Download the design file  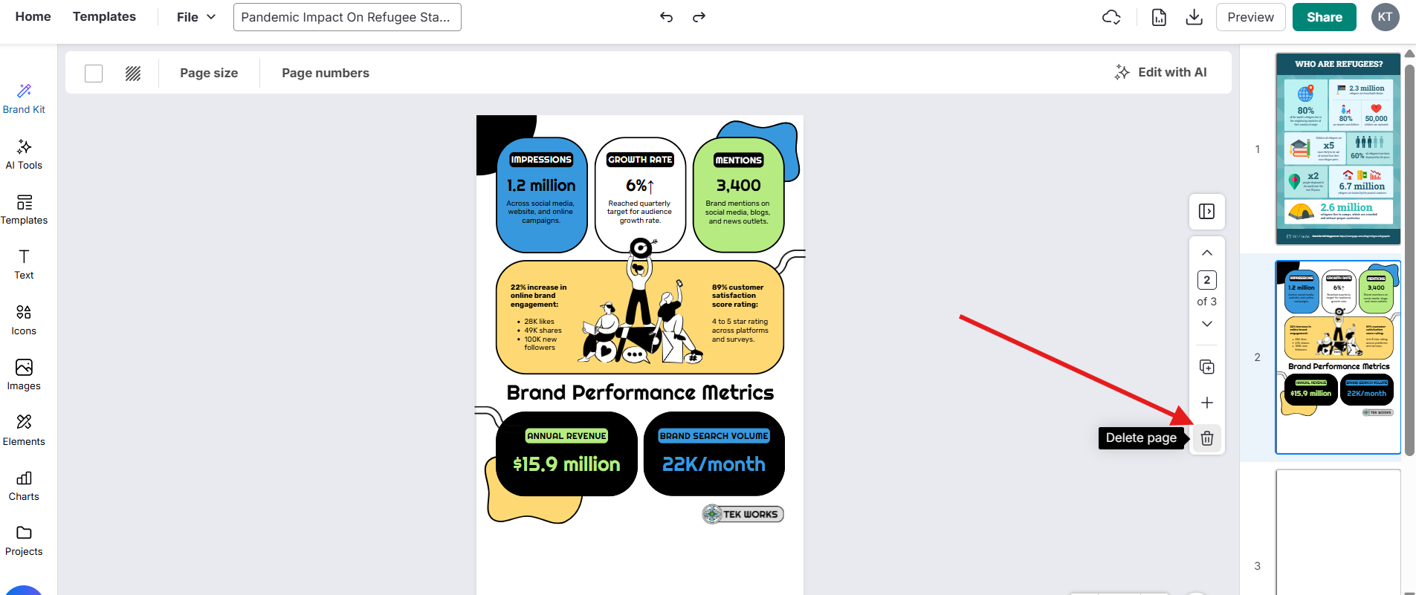1194,17
